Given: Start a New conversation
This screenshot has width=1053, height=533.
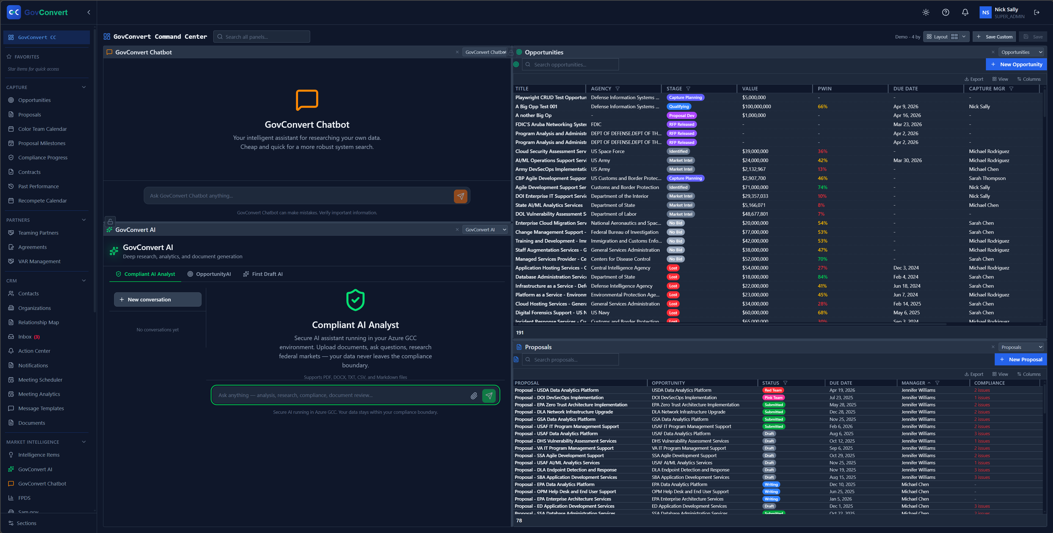Looking at the screenshot, I should pyautogui.click(x=157, y=299).
